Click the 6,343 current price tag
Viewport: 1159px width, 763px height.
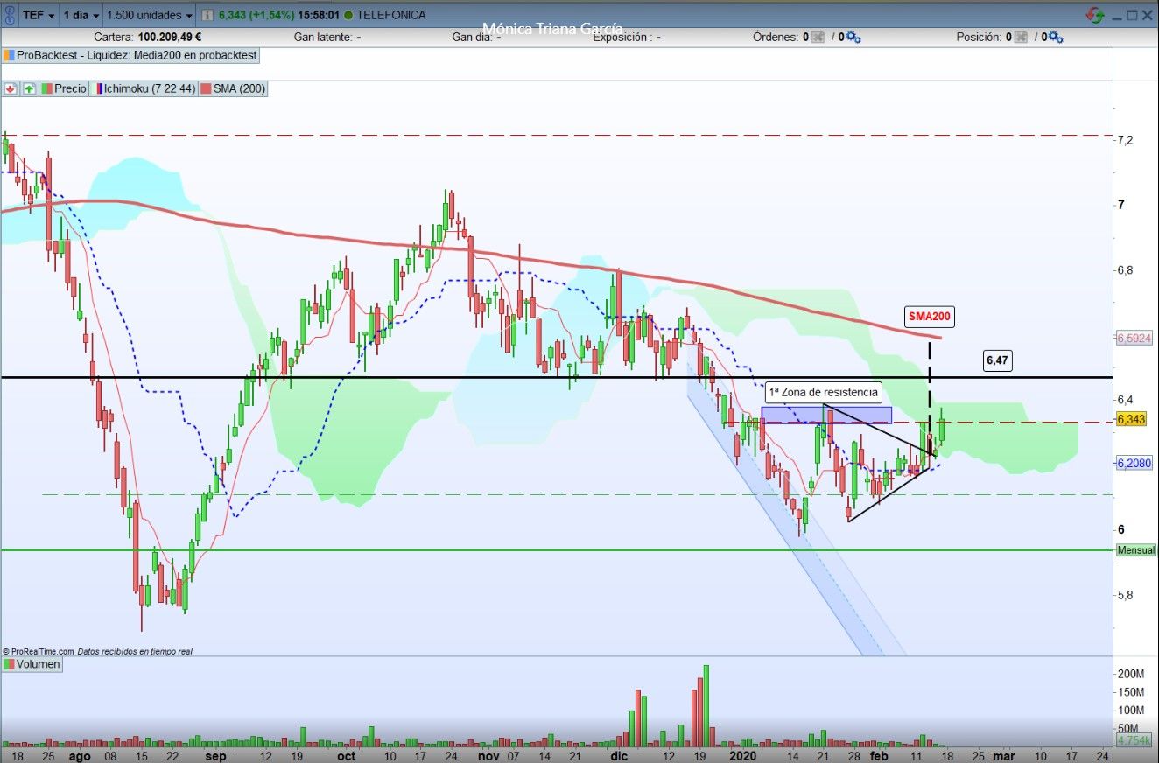pos(1130,420)
